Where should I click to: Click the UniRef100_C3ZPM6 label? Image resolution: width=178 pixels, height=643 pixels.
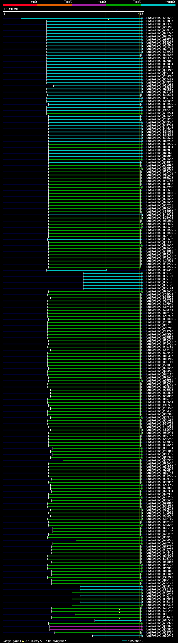[x=160, y=120]
